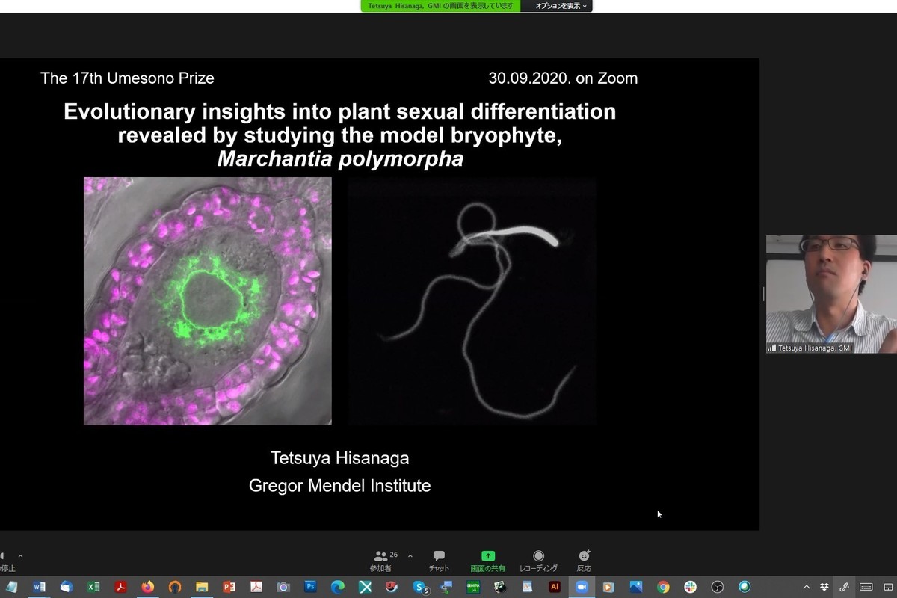Click the microscopy cell image on the slide
The height and width of the screenshot is (598, 897).
(x=207, y=300)
